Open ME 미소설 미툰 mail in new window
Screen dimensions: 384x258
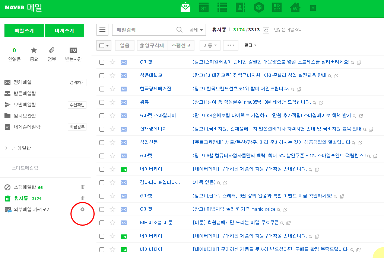(289, 223)
